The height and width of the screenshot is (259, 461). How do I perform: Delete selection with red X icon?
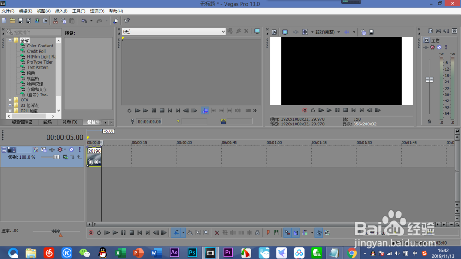217,233
